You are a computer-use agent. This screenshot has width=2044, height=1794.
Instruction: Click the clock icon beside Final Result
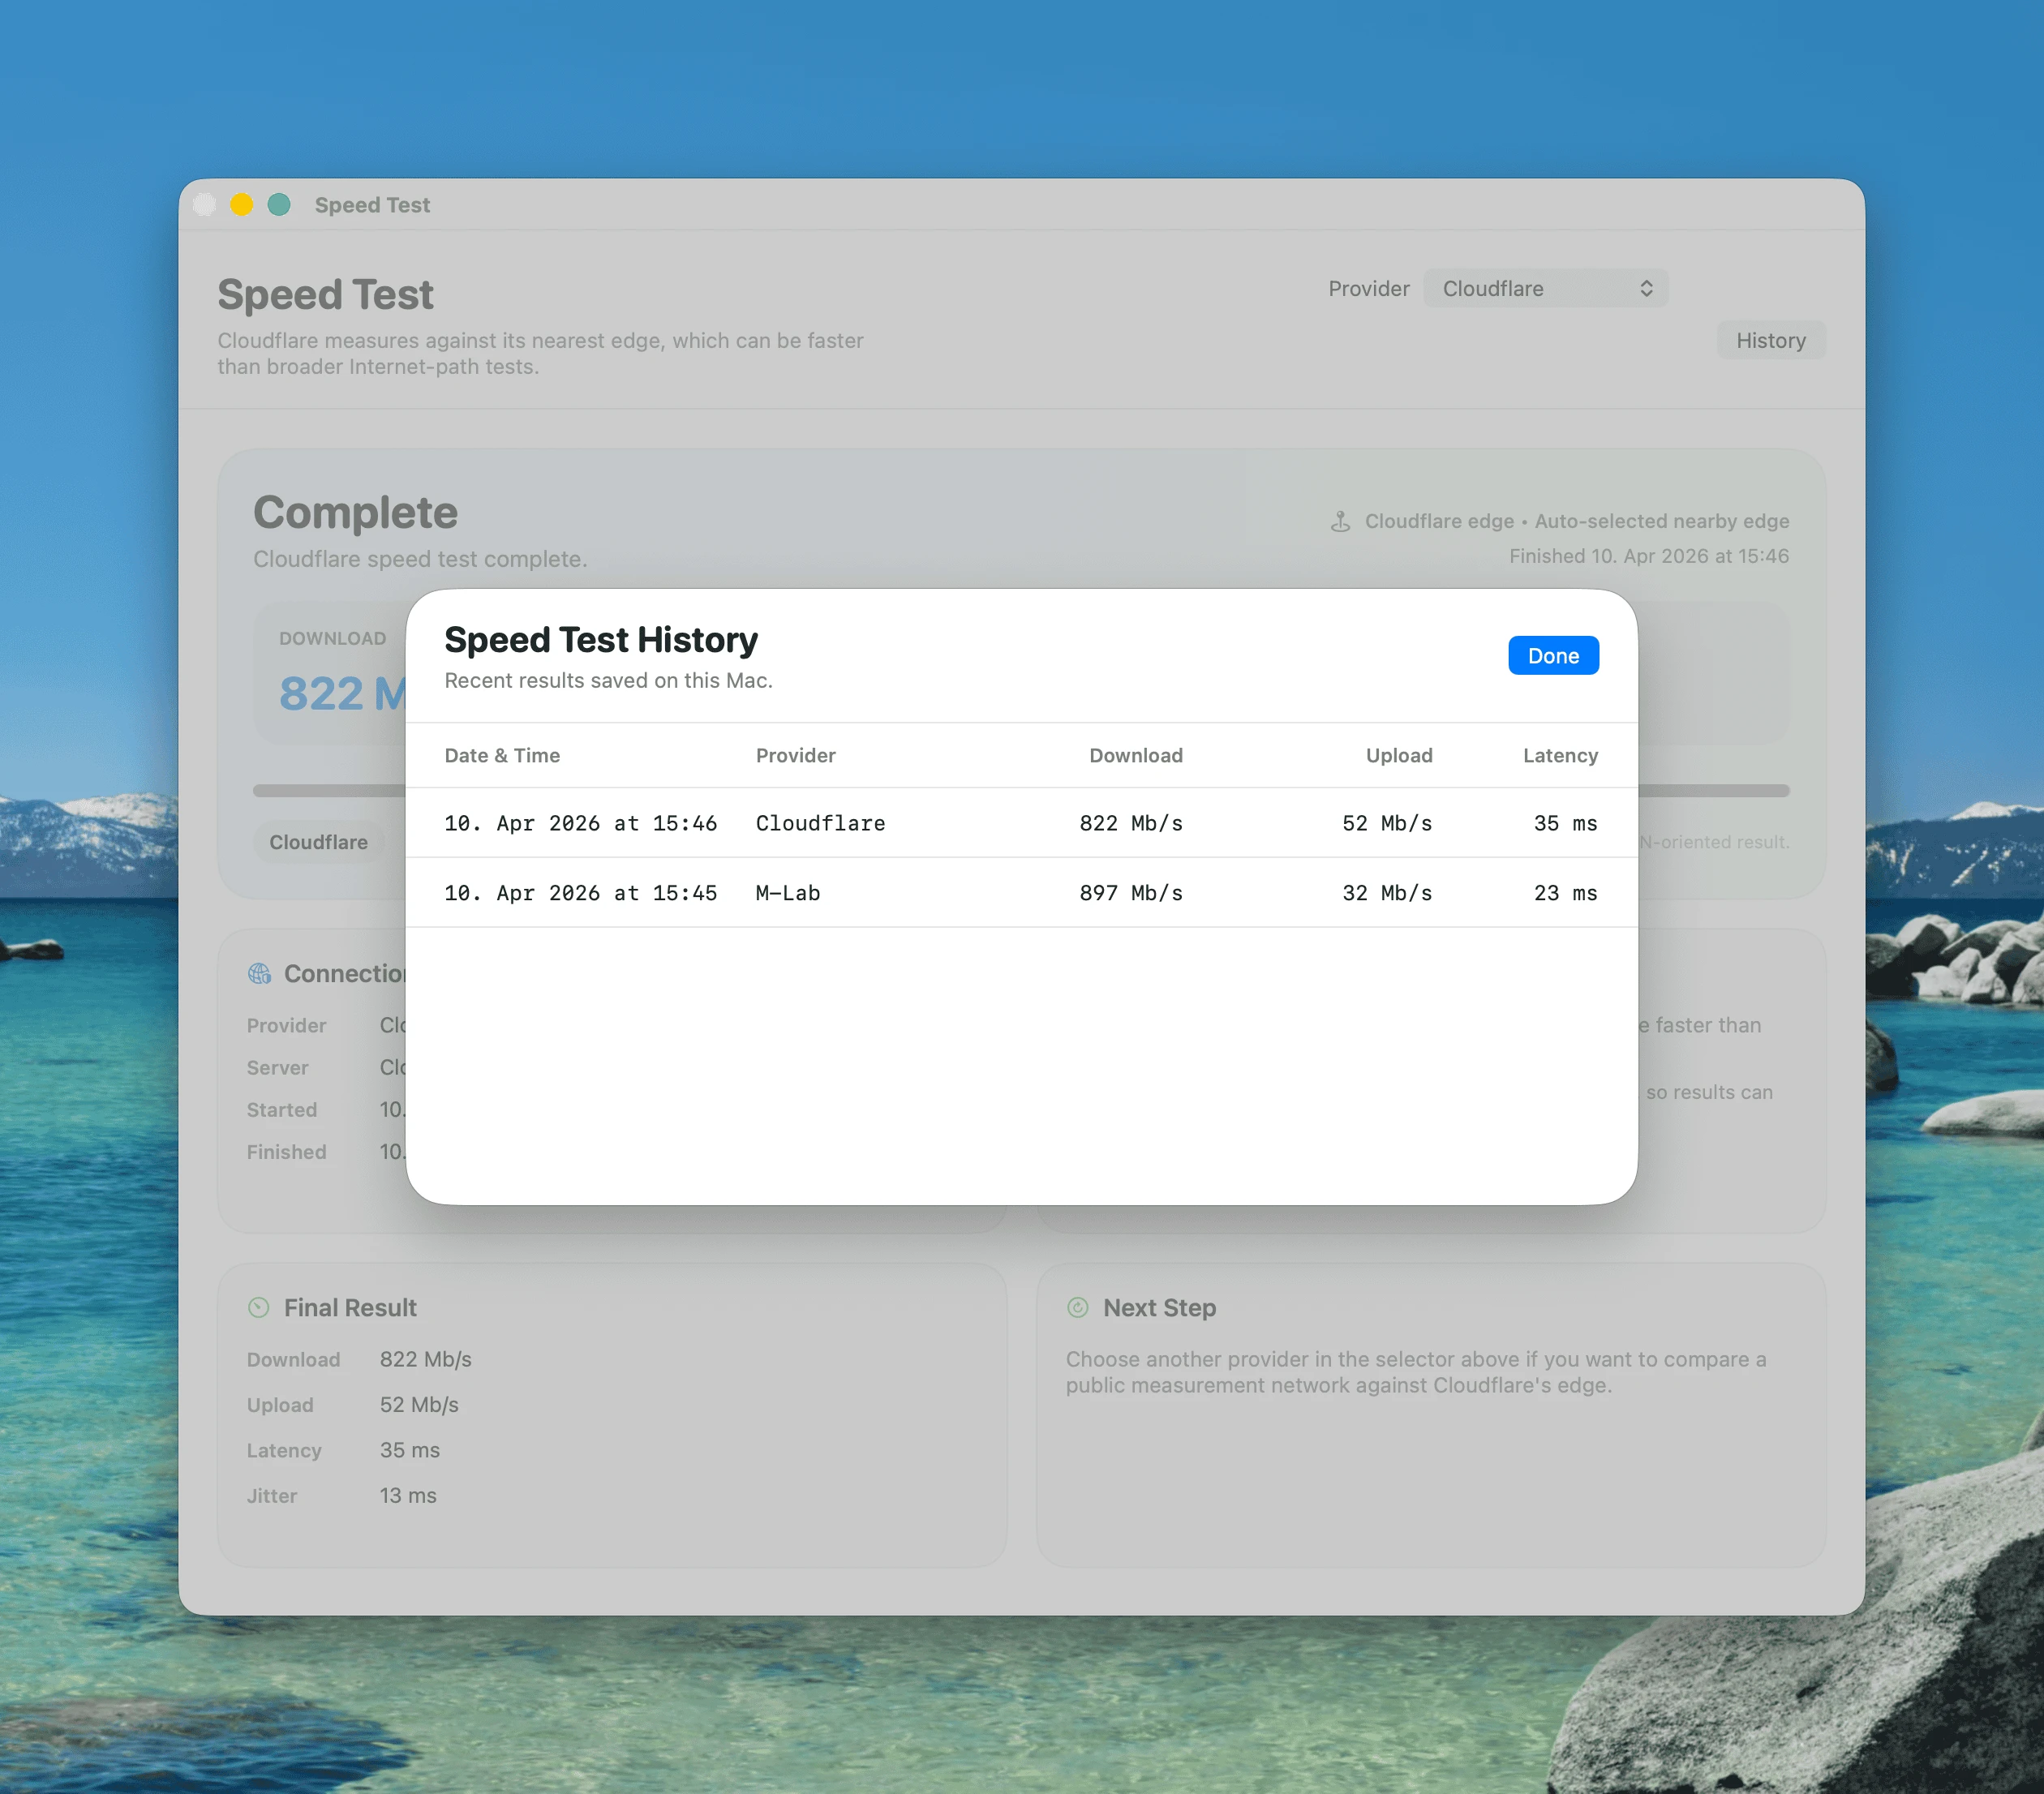[259, 1307]
